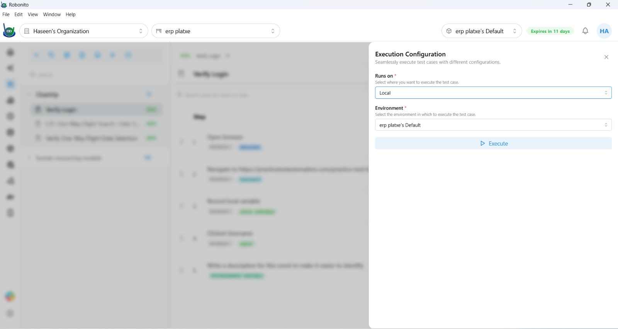The height and width of the screenshot is (329, 618).
Task: Click the Robonito robot logo in the header
Action: click(9, 31)
